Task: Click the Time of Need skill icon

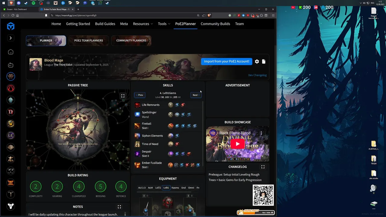Action: 138,144
